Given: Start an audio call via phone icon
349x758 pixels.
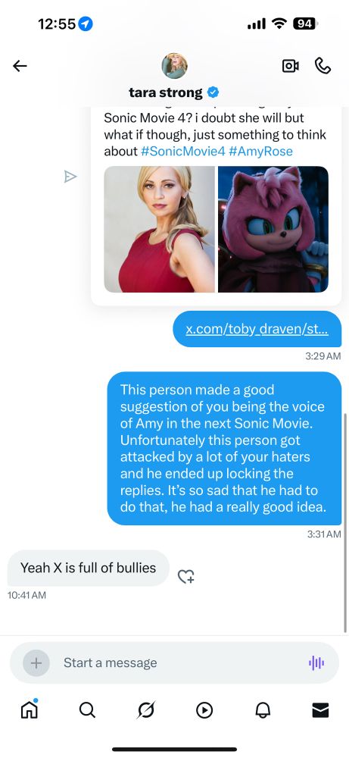Looking at the screenshot, I should 323,65.
